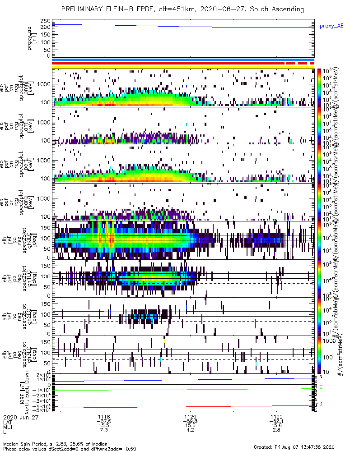Click the red 'D' legend letter
This screenshot has width=350, height=451.
321,404
